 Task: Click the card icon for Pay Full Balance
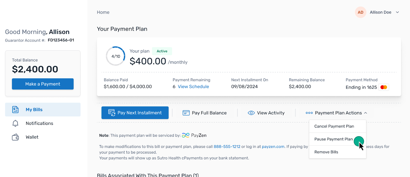(186, 113)
